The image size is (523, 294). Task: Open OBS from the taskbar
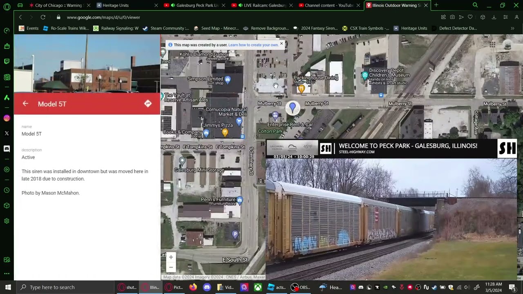coord(301,287)
